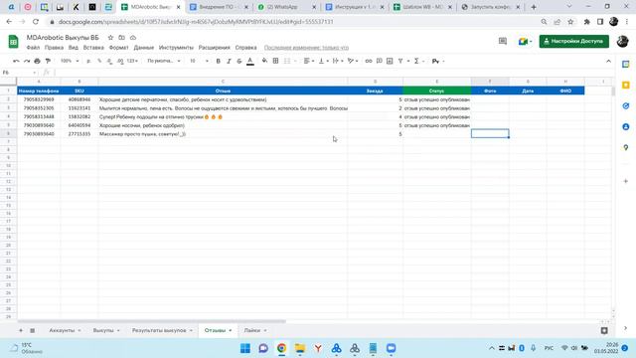Open the Windows Start menu
636x358 pixels.
245,348
